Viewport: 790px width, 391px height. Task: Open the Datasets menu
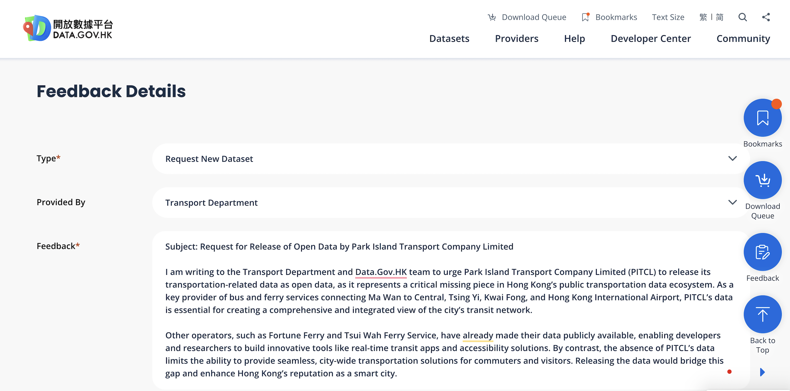pyautogui.click(x=449, y=38)
